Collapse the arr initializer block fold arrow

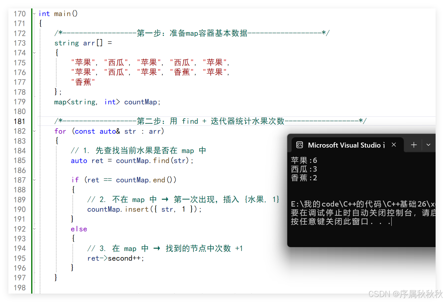[34, 53]
